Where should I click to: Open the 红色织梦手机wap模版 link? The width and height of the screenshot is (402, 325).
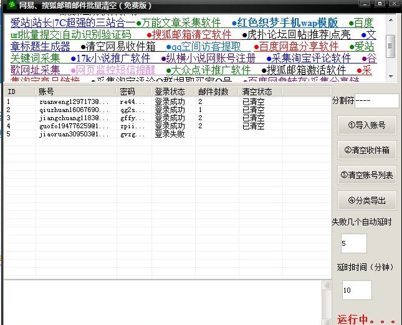coord(288,23)
